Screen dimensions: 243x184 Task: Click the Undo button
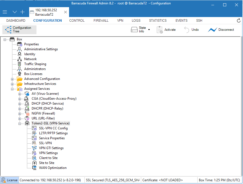click(x=191, y=30)
